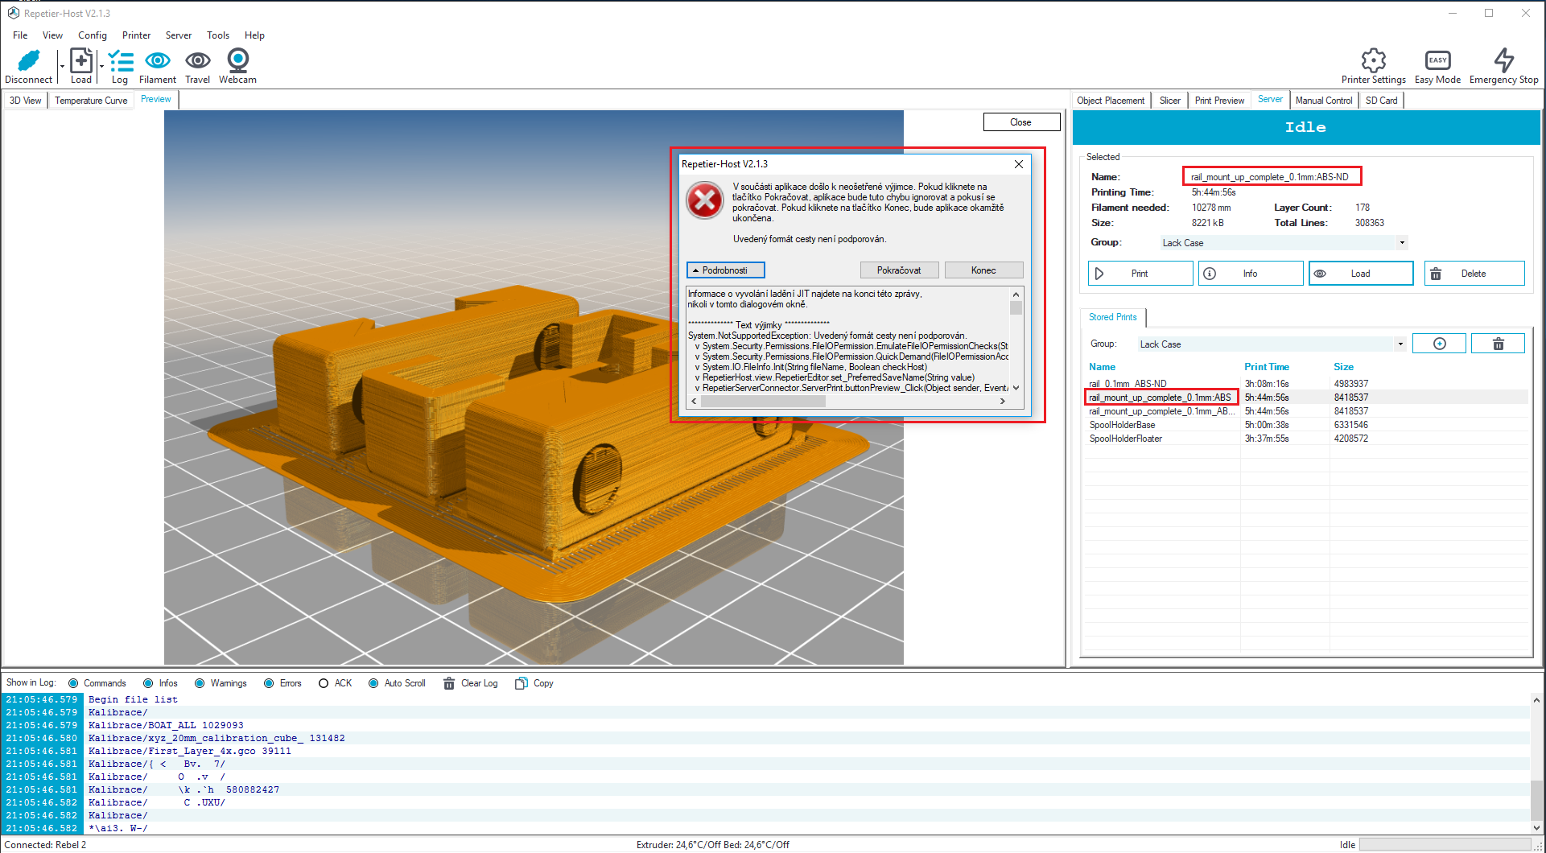1546x853 pixels.
Task: Click the Disconnect plug icon
Action: point(28,60)
